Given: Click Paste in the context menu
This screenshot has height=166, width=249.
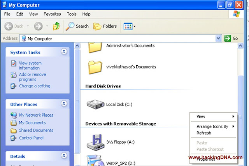Looking at the screenshot, I should pos(213,143).
